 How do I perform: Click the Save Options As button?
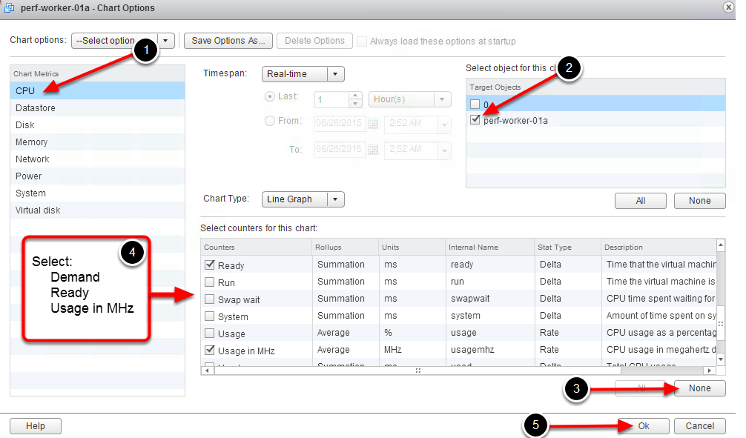[x=228, y=41]
